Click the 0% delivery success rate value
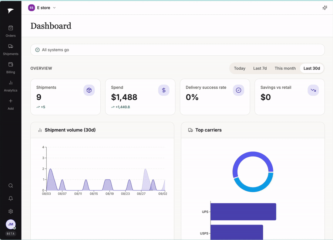The width and height of the screenshot is (333, 240). (x=192, y=97)
